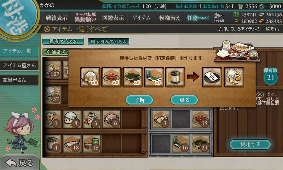Open 家具屋さん in the sidebar
This screenshot has width=283, height=170.
[19, 80]
